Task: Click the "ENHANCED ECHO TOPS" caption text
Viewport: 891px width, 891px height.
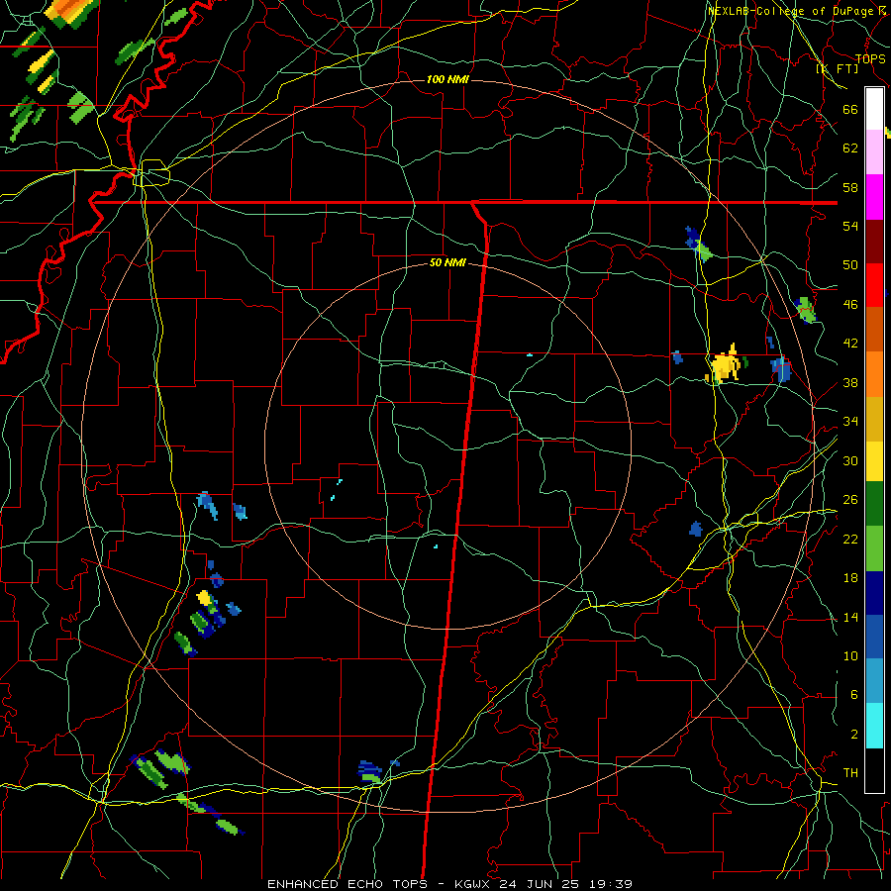Action: [x=347, y=884]
